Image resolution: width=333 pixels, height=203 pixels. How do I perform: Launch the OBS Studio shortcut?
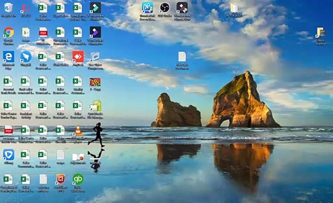pos(165,8)
